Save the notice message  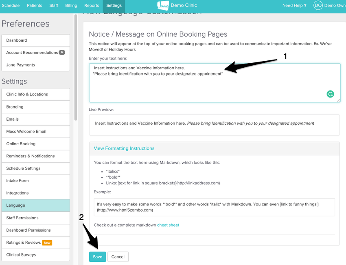97,256
